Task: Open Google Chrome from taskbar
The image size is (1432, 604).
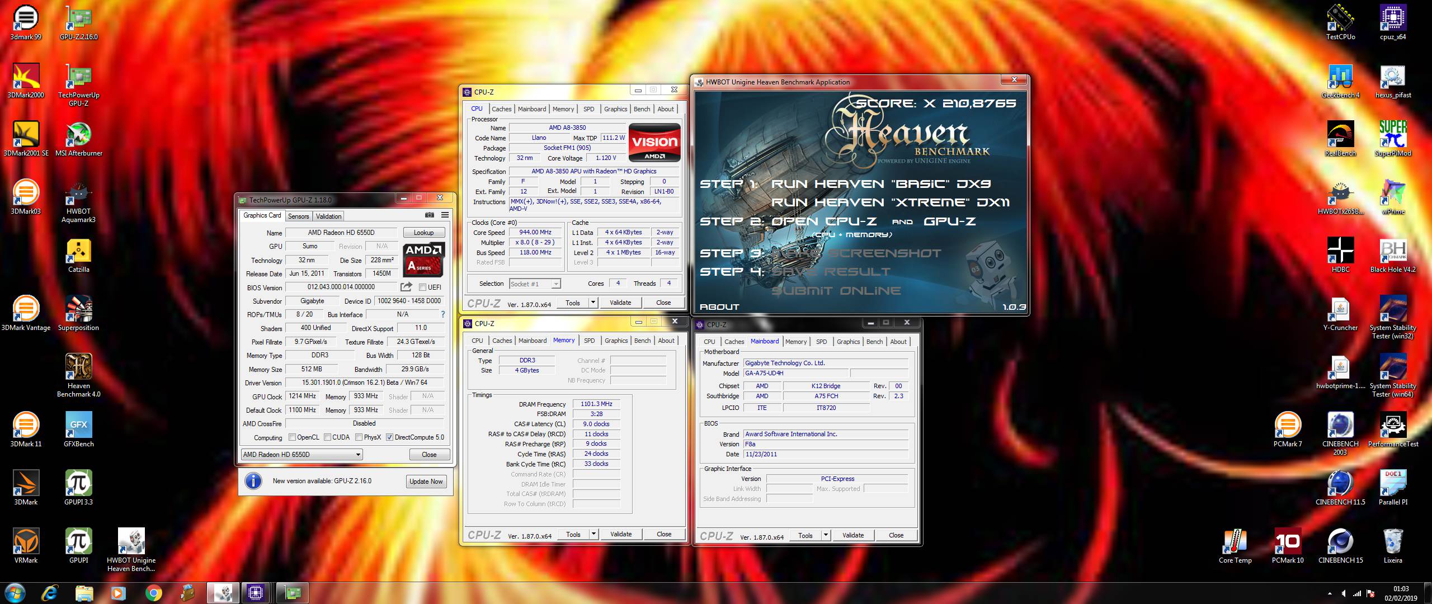Action: pyautogui.click(x=153, y=593)
